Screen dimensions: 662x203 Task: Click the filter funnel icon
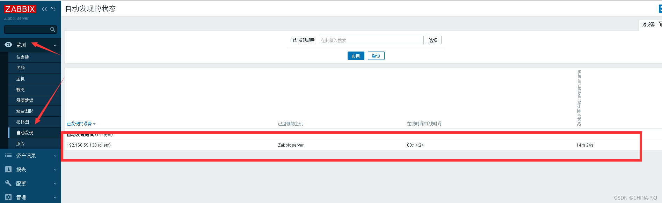(x=660, y=24)
